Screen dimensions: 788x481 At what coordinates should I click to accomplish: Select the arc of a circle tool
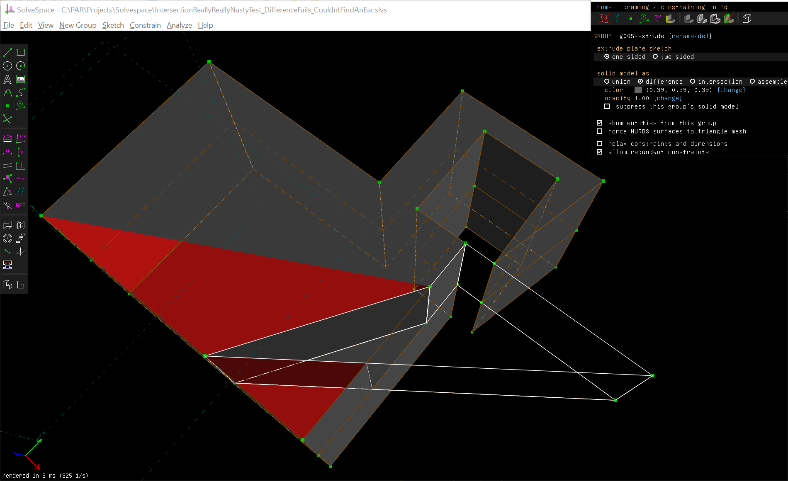coord(21,66)
